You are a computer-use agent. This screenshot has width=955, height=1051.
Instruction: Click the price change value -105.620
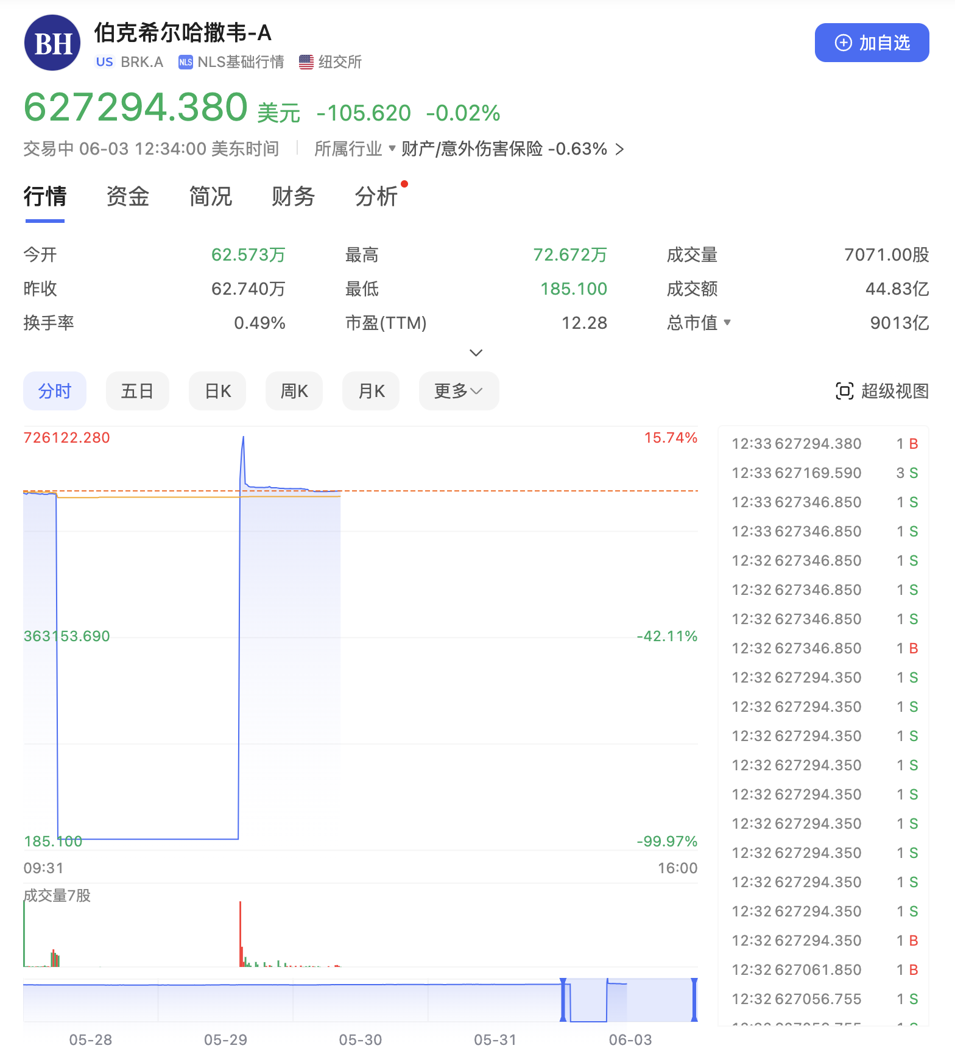[x=364, y=113]
